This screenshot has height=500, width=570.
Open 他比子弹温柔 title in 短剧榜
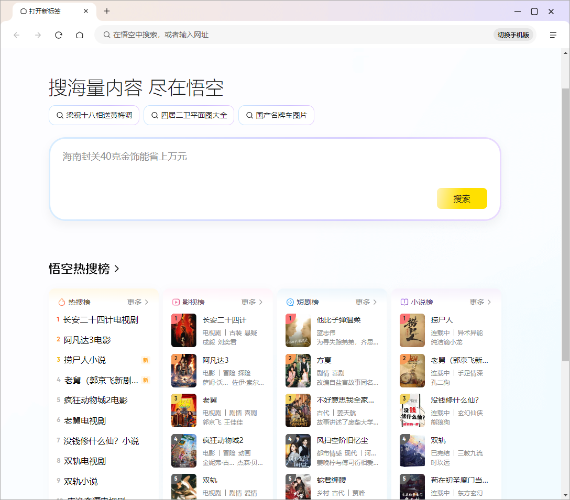pyautogui.click(x=339, y=320)
